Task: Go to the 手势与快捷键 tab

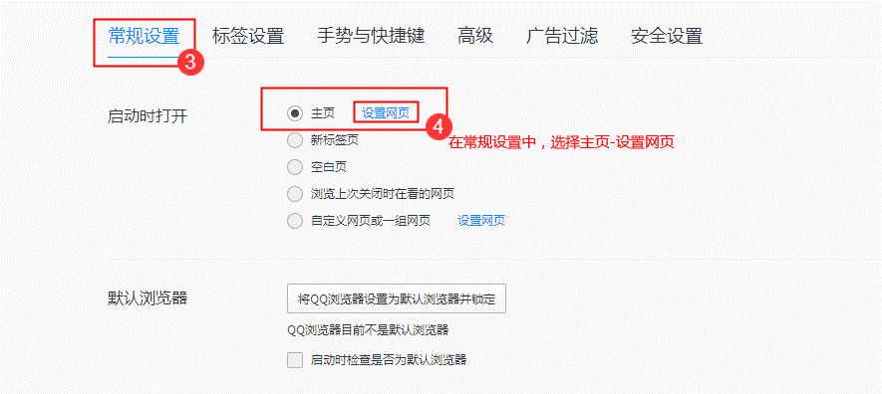Action: (x=371, y=37)
